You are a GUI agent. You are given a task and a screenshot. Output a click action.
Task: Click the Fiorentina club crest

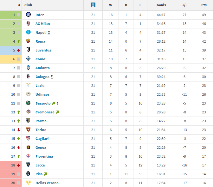click(28, 156)
